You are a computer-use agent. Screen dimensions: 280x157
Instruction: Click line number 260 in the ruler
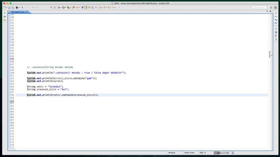click(12, 101)
